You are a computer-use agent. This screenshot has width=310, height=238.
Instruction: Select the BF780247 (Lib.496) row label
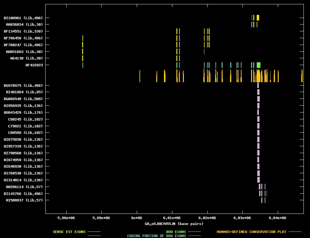(23, 45)
